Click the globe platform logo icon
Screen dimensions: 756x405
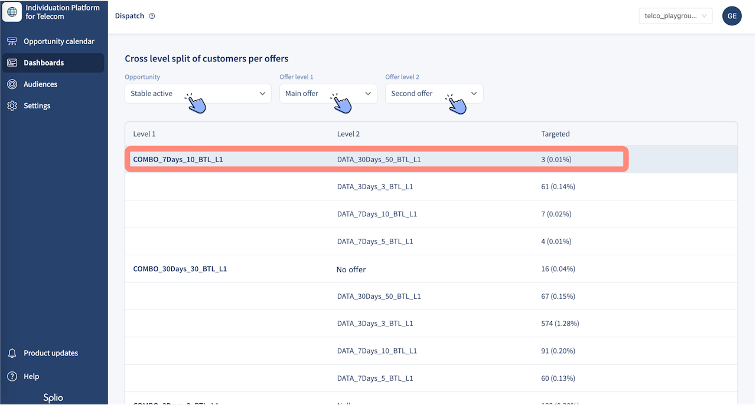[x=12, y=12]
